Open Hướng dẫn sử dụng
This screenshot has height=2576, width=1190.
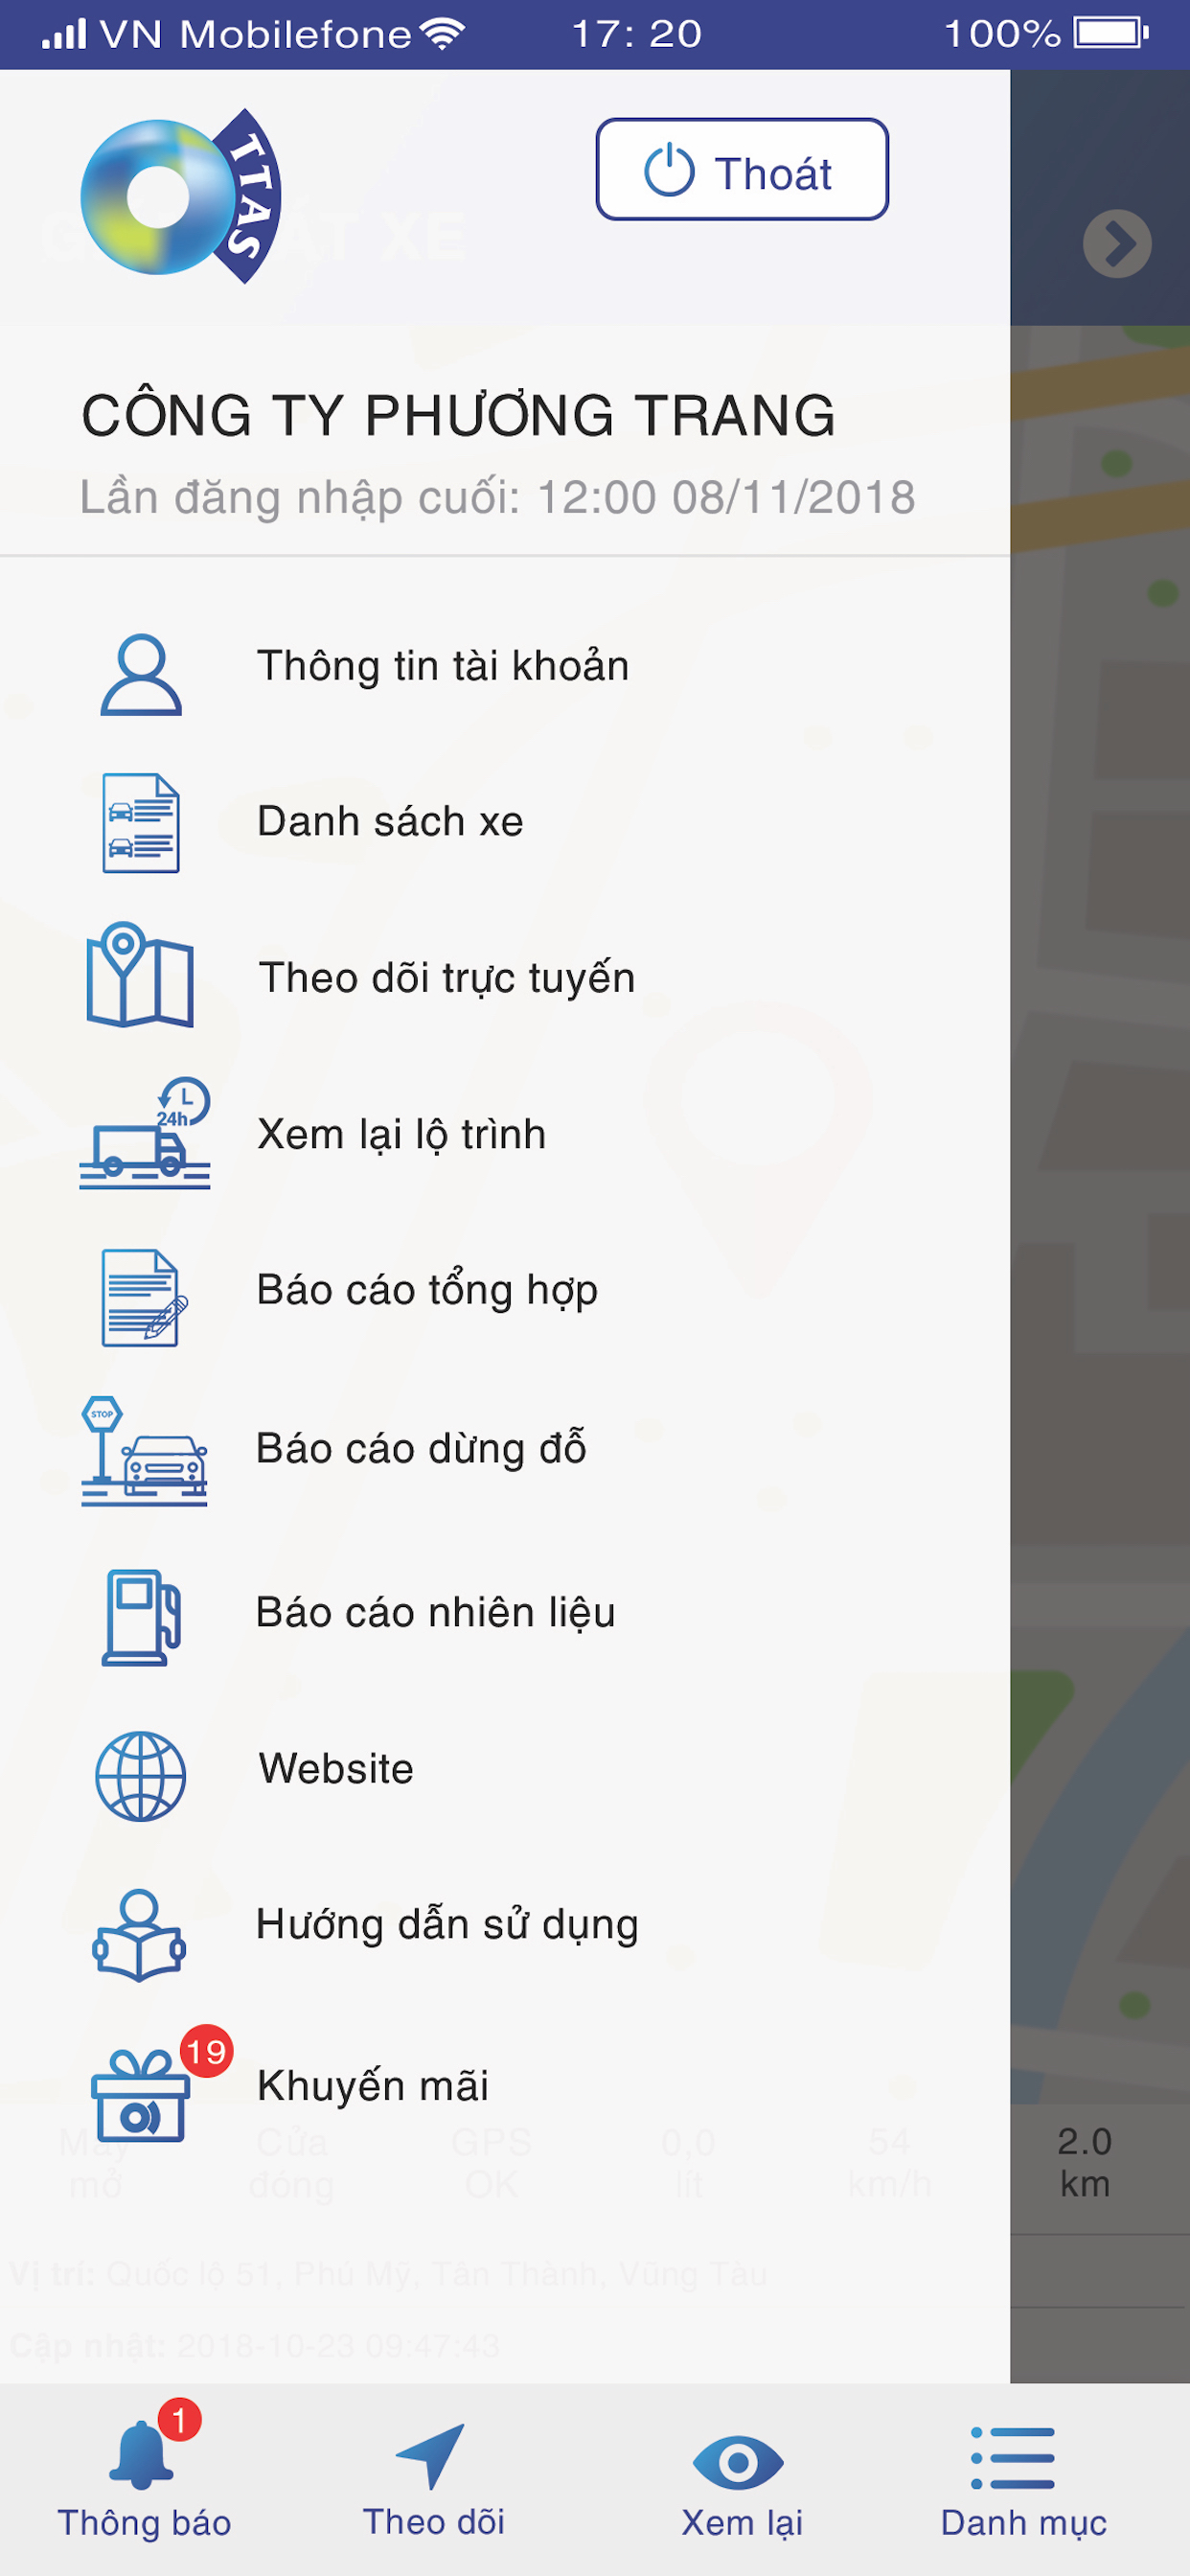click(447, 1926)
